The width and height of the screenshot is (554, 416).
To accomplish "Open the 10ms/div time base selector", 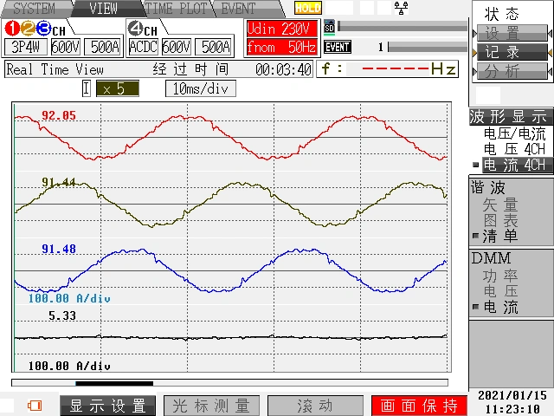I will point(199,88).
